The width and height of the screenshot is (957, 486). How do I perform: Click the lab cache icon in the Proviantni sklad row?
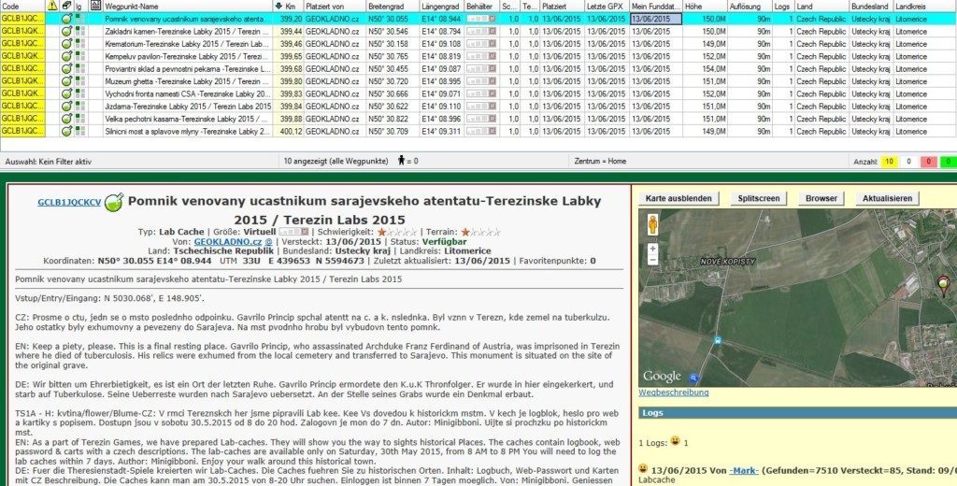[x=66, y=69]
